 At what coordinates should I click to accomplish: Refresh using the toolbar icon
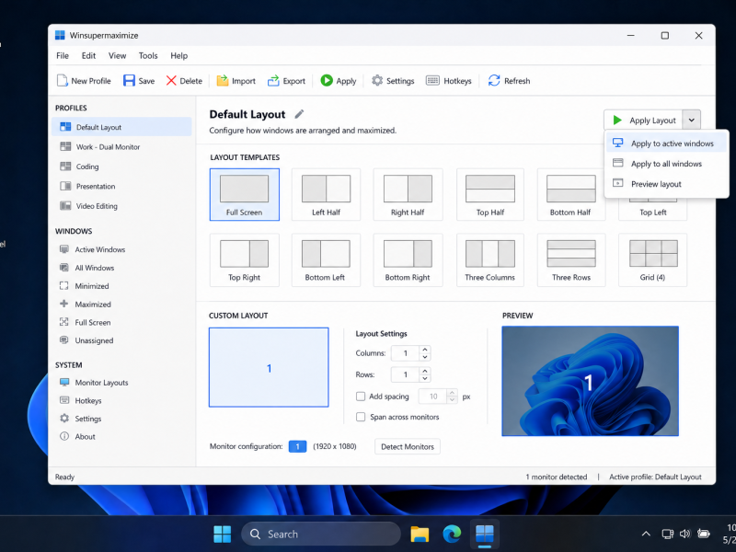pos(494,81)
